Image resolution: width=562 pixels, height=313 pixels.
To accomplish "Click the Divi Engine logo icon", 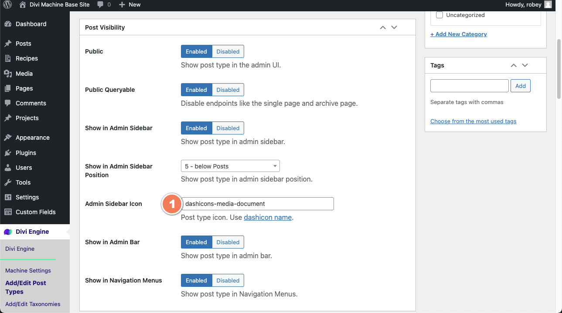I will (x=8, y=232).
